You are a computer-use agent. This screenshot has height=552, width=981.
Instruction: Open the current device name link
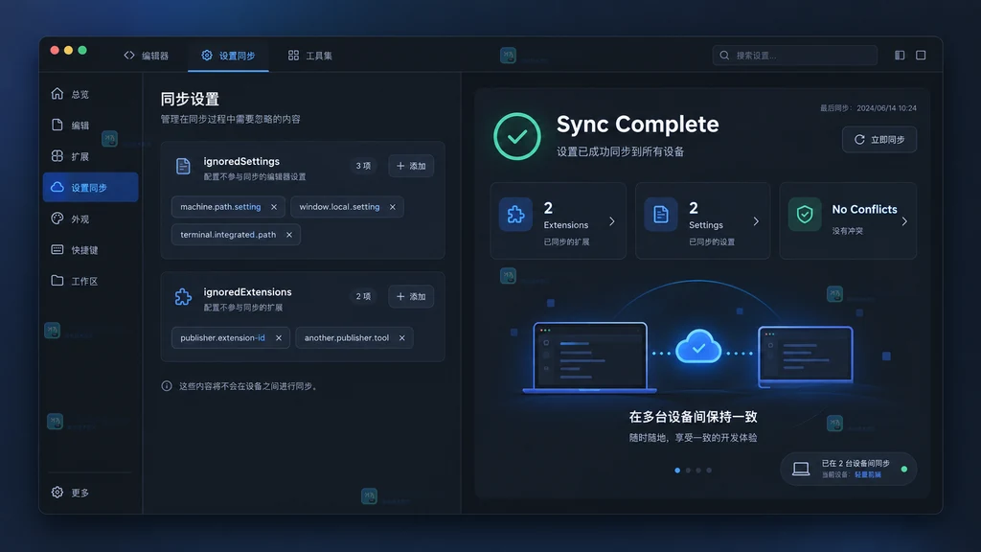tap(868, 475)
